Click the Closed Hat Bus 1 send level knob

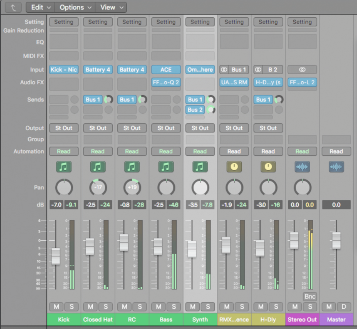click(109, 100)
